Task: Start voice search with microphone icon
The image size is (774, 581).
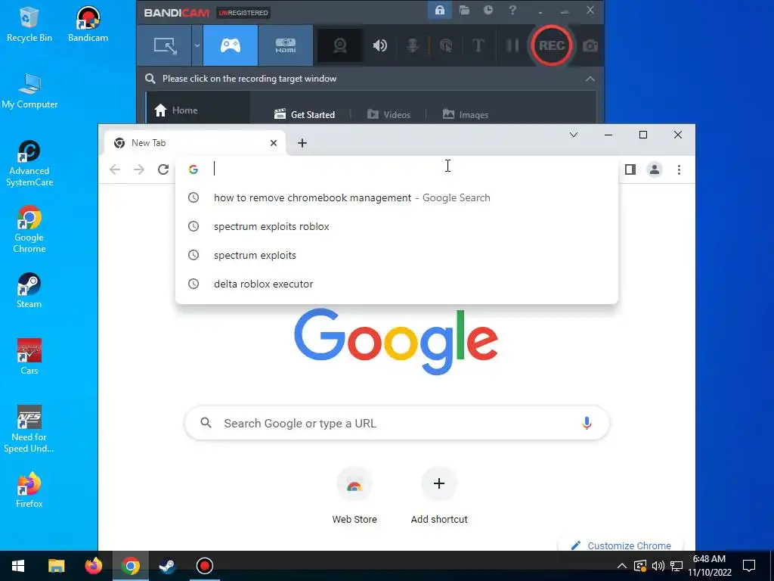Action: pos(587,423)
